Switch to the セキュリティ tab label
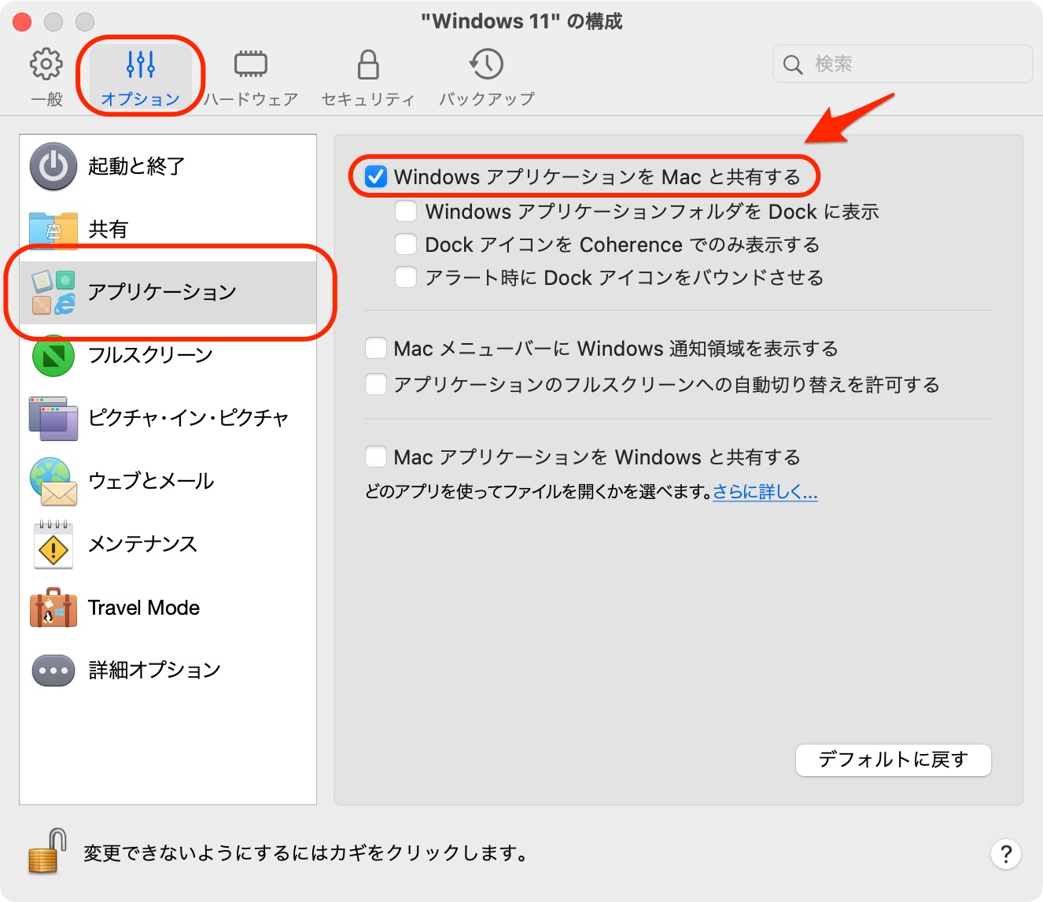 pyautogui.click(x=368, y=99)
